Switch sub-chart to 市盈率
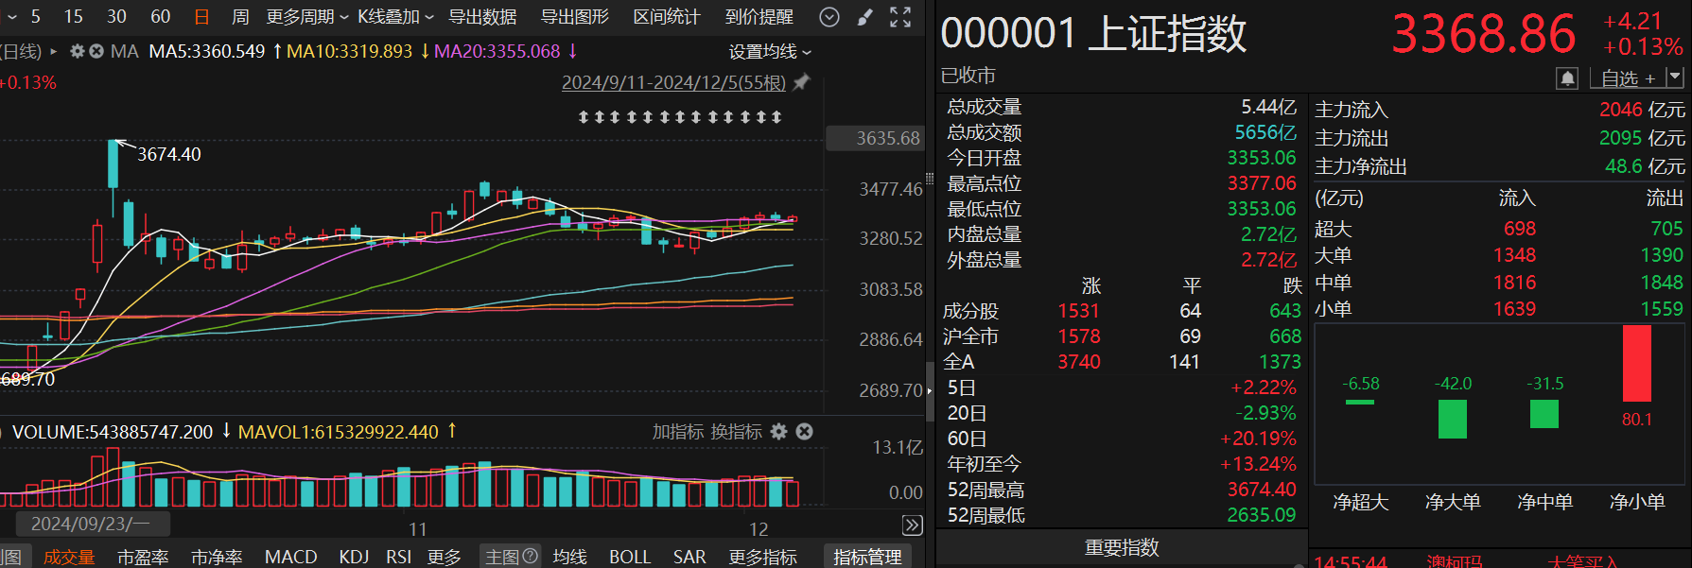This screenshot has height=568, width=1692. coord(142,557)
